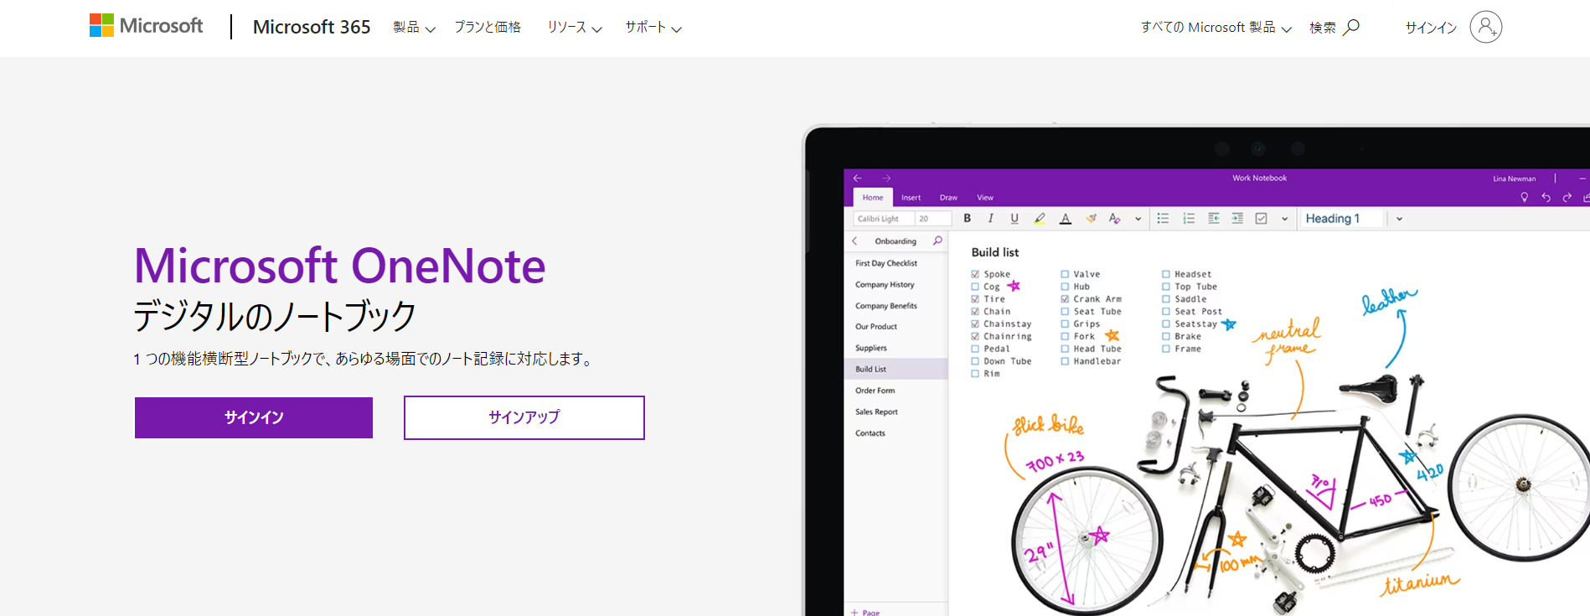Image resolution: width=1590 pixels, height=616 pixels.
Task: Click Italic icon in OneNote toolbar
Action: [990, 218]
